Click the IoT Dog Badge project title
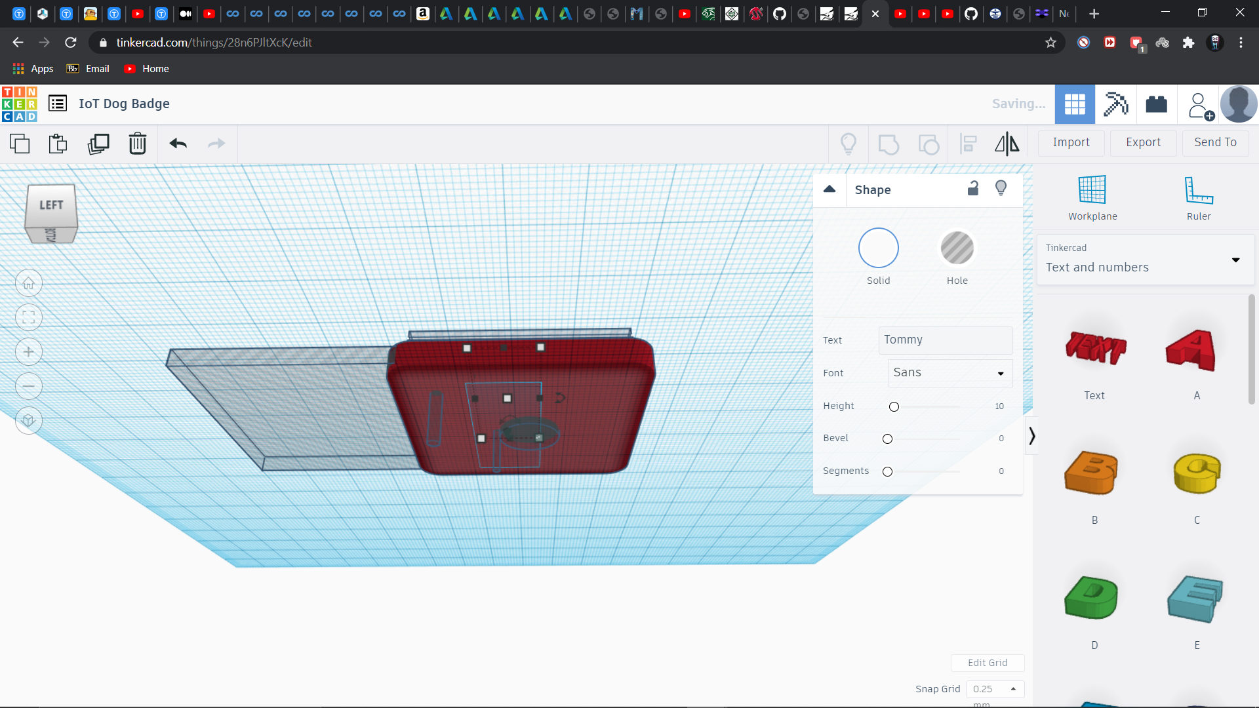Image resolution: width=1259 pixels, height=708 pixels. [125, 104]
